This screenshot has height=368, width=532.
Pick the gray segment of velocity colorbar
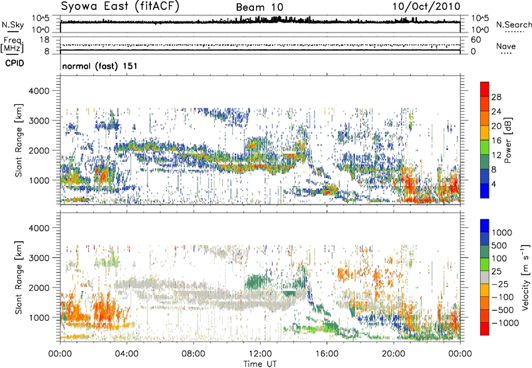pyautogui.click(x=485, y=278)
